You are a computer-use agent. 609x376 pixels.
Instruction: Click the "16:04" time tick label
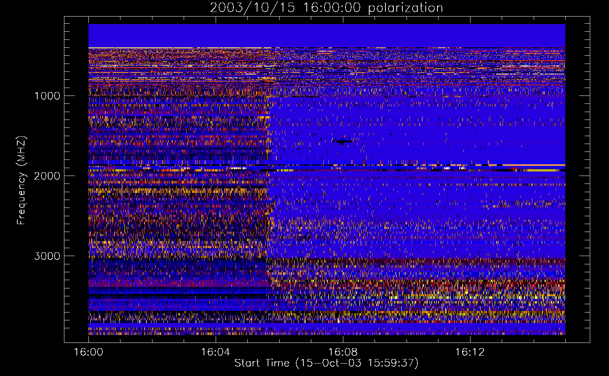215,352
